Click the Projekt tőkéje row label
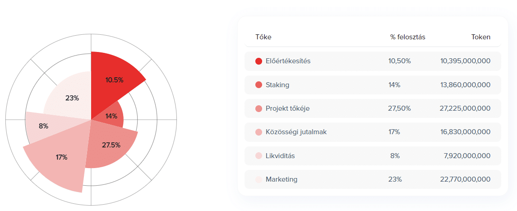 coord(287,108)
